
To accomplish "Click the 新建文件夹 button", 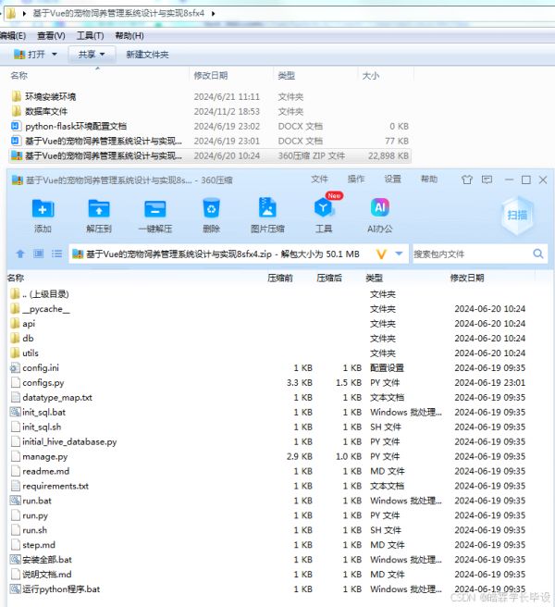I will click(147, 55).
